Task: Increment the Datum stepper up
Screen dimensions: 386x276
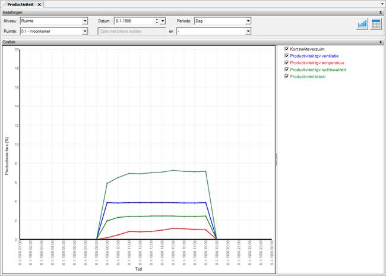Action: [x=157, y=20]
